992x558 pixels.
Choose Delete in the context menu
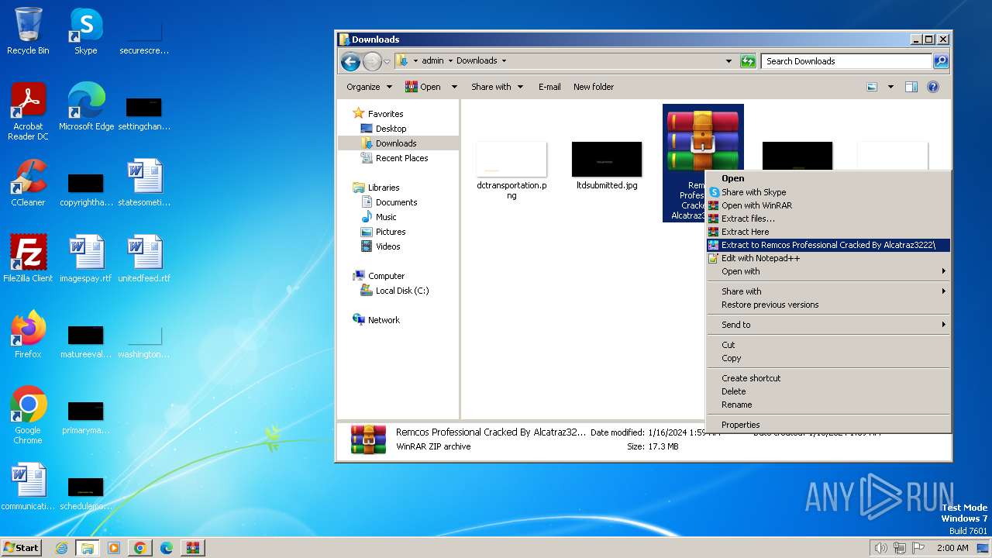click(x=828, y=391)
